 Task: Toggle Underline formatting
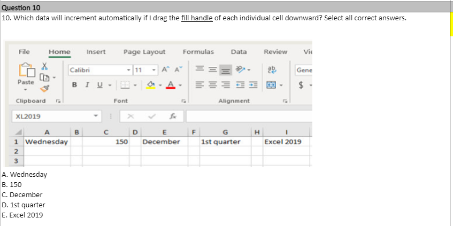(x=99, y=85)
